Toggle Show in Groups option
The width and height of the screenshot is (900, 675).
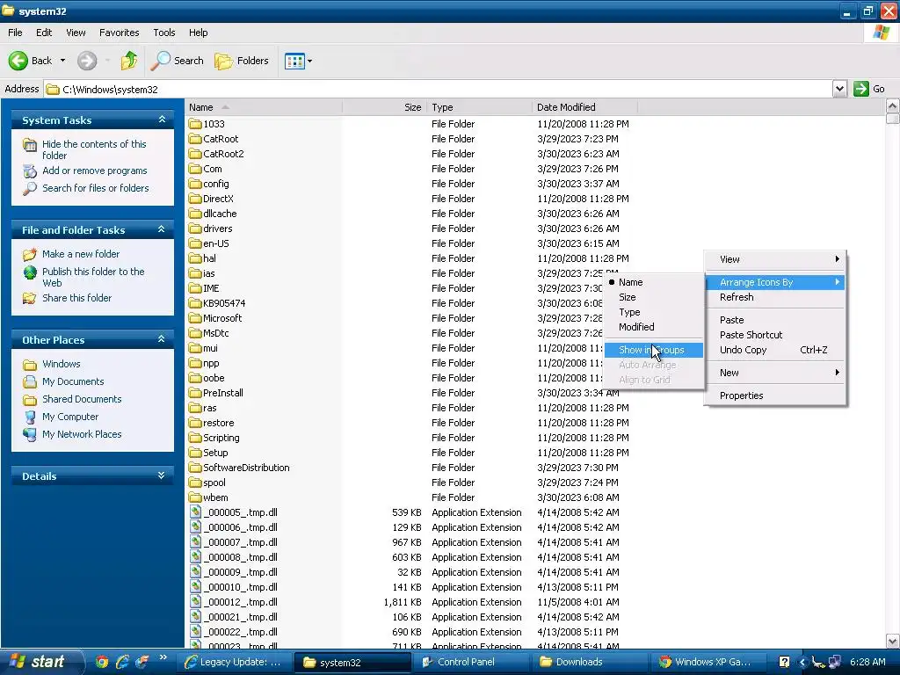point(654,350)
